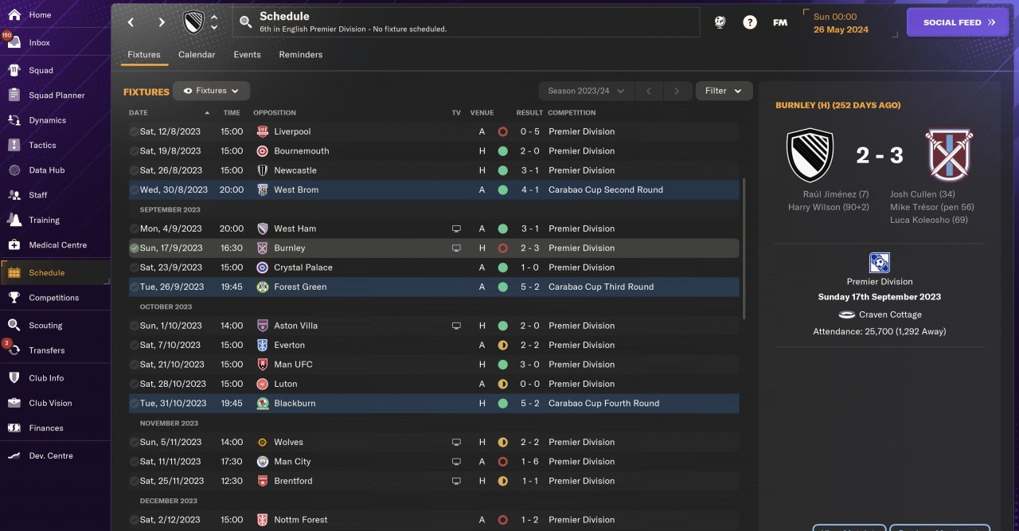This screenshot has height=531, width=1019.
Task: Toggle the circle beside the Everton fixture
Action: point(134,346)
